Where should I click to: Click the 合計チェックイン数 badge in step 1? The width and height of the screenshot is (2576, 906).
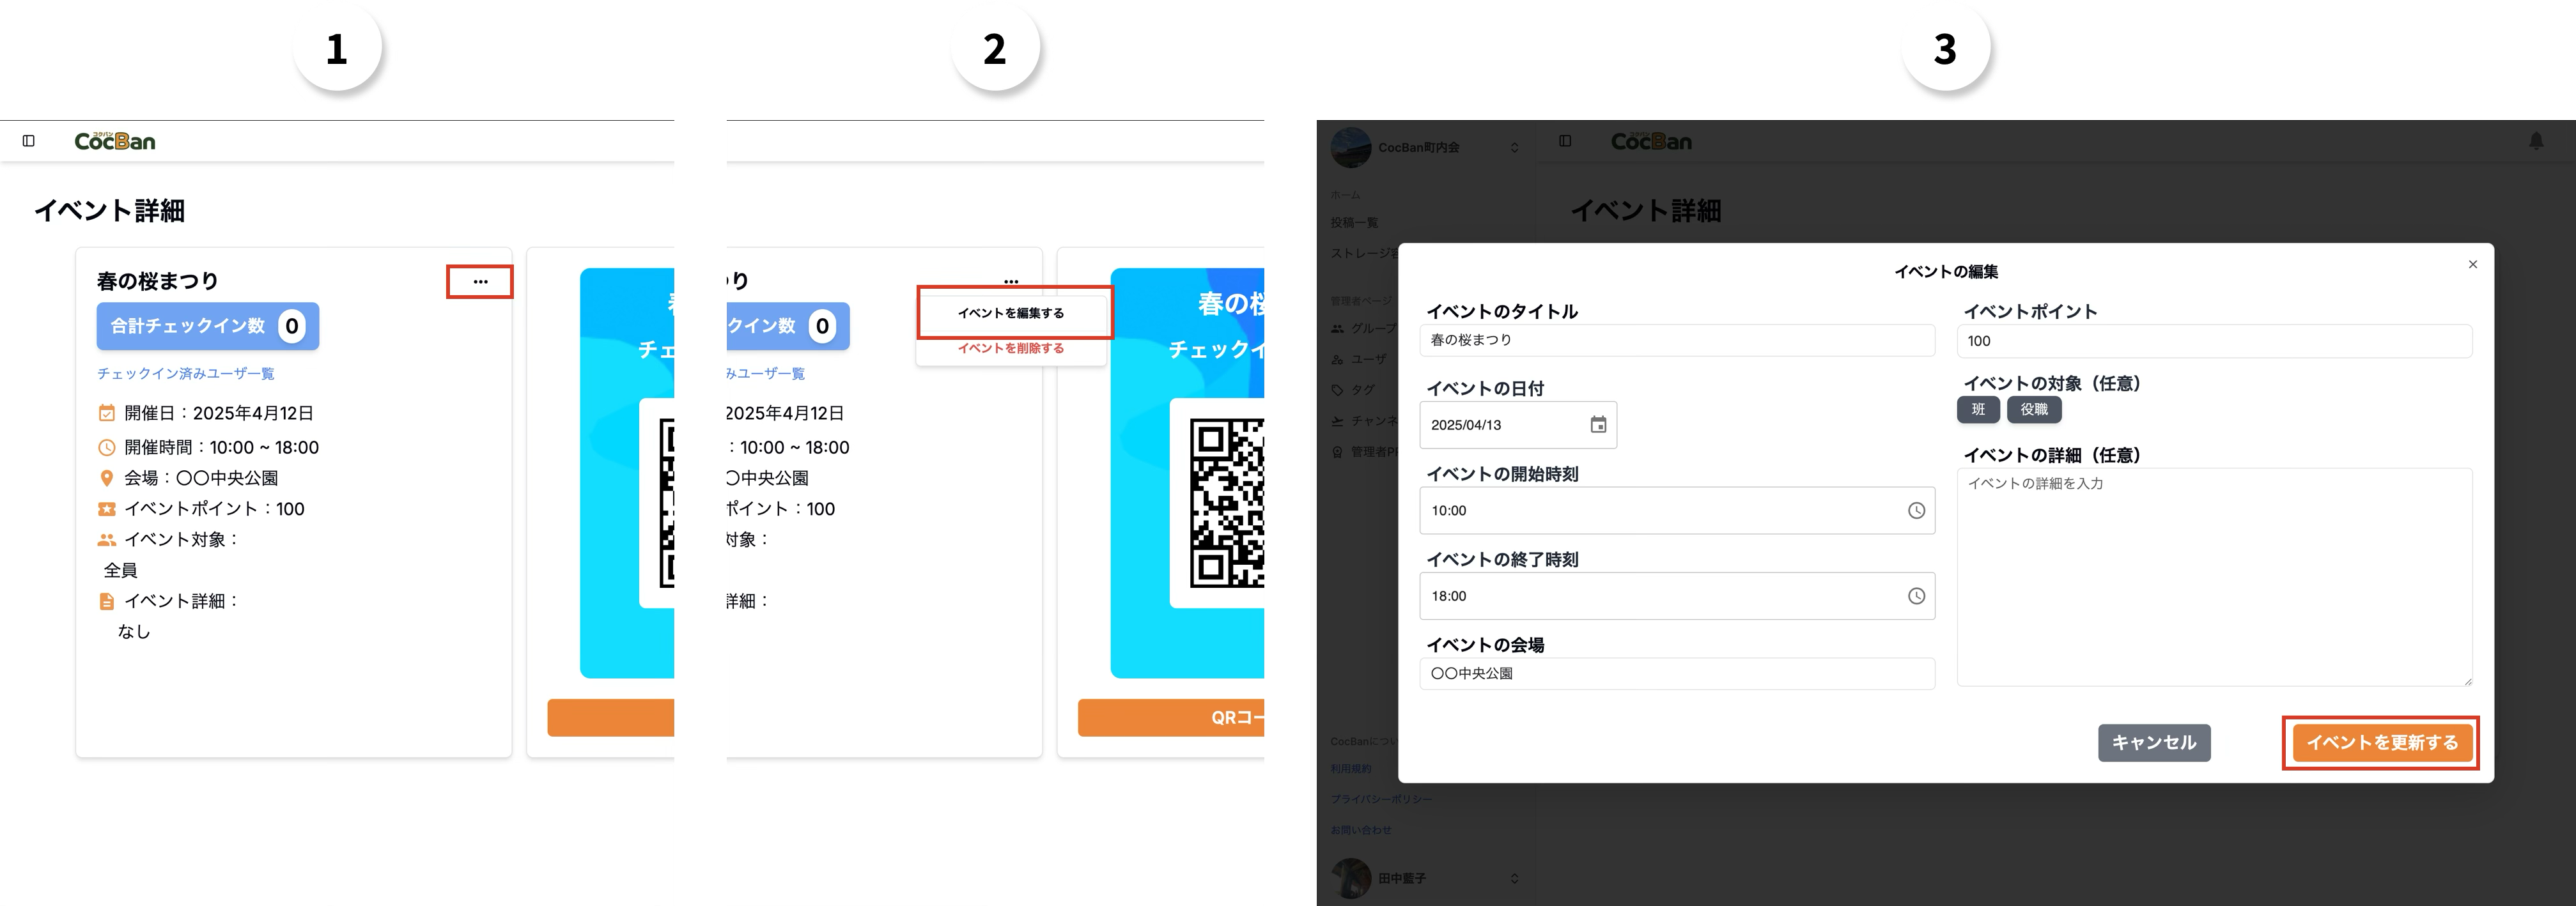(208, 326)
